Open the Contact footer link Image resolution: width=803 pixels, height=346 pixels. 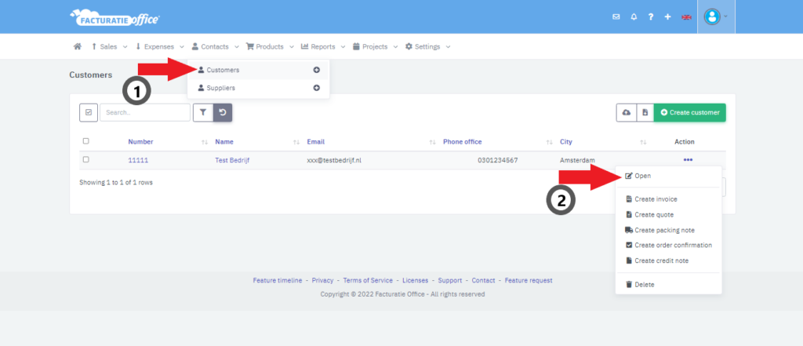(483, 280)
